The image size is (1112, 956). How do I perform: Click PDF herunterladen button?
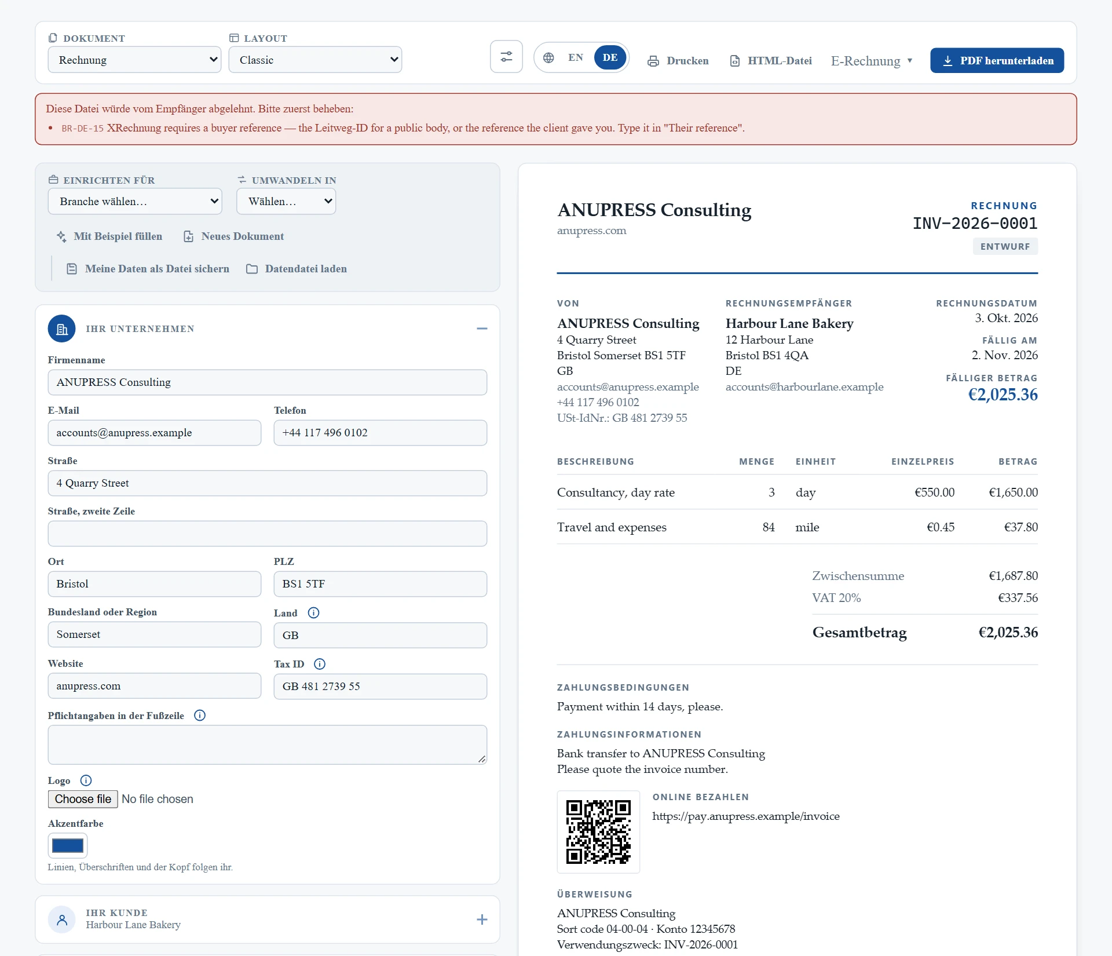click(x=997, y=60)
